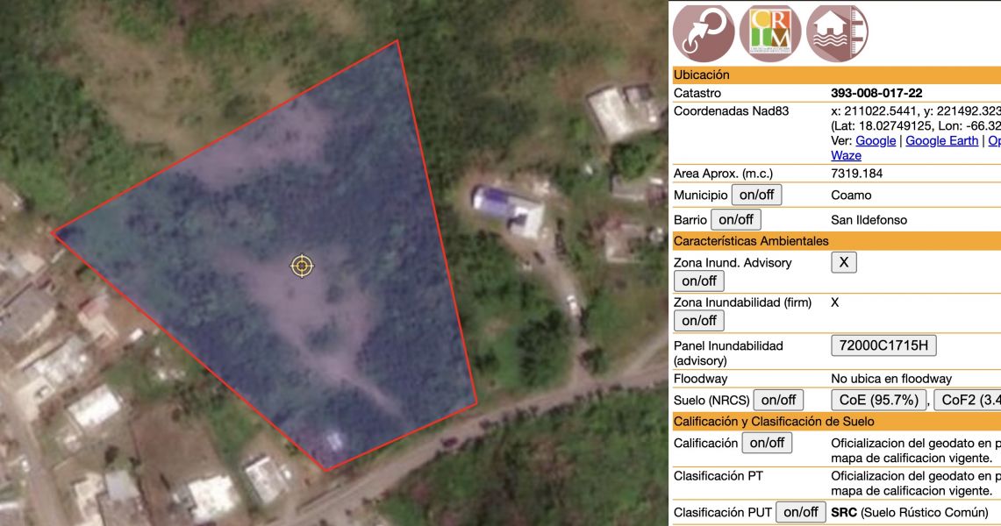Open the Waze link
The width and height of the screenshot is (1001, 526).
[846, 155]
